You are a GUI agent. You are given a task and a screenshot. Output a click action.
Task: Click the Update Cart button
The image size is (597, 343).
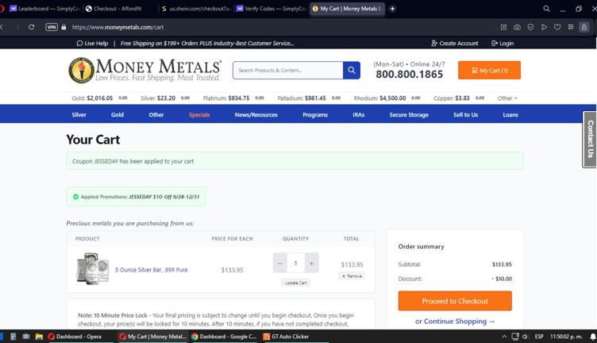click(296, 283)
